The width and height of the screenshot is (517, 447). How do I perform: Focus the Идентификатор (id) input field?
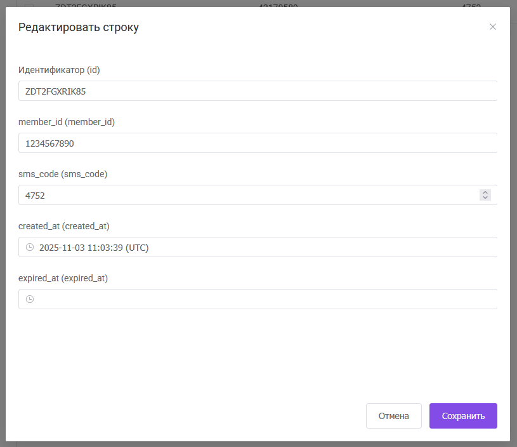tap(254, 91)
